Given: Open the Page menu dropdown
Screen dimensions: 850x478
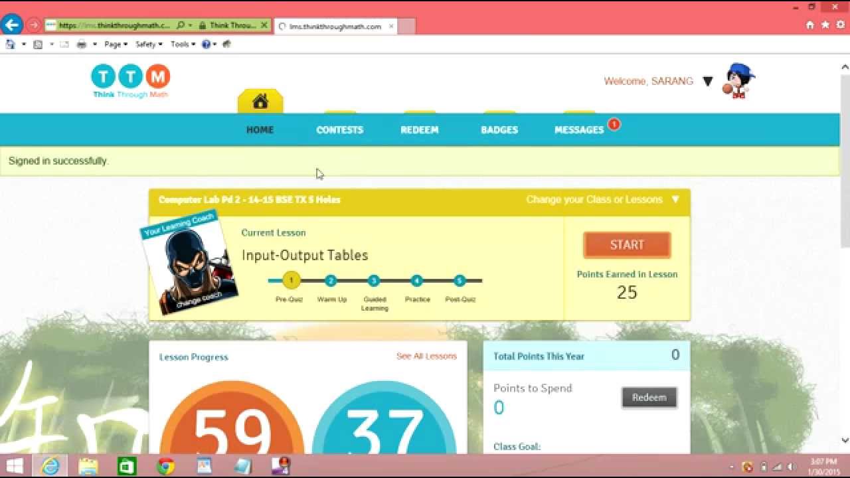Looking at the screenshot, I should pyautogui.click(x=116, y=44).
